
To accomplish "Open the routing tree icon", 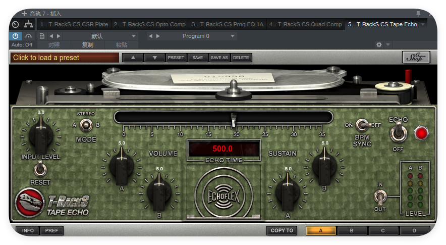I will coord(28,24).
